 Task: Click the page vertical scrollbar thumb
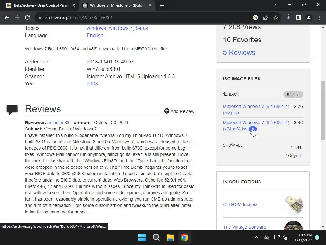[x=323, y=110]
